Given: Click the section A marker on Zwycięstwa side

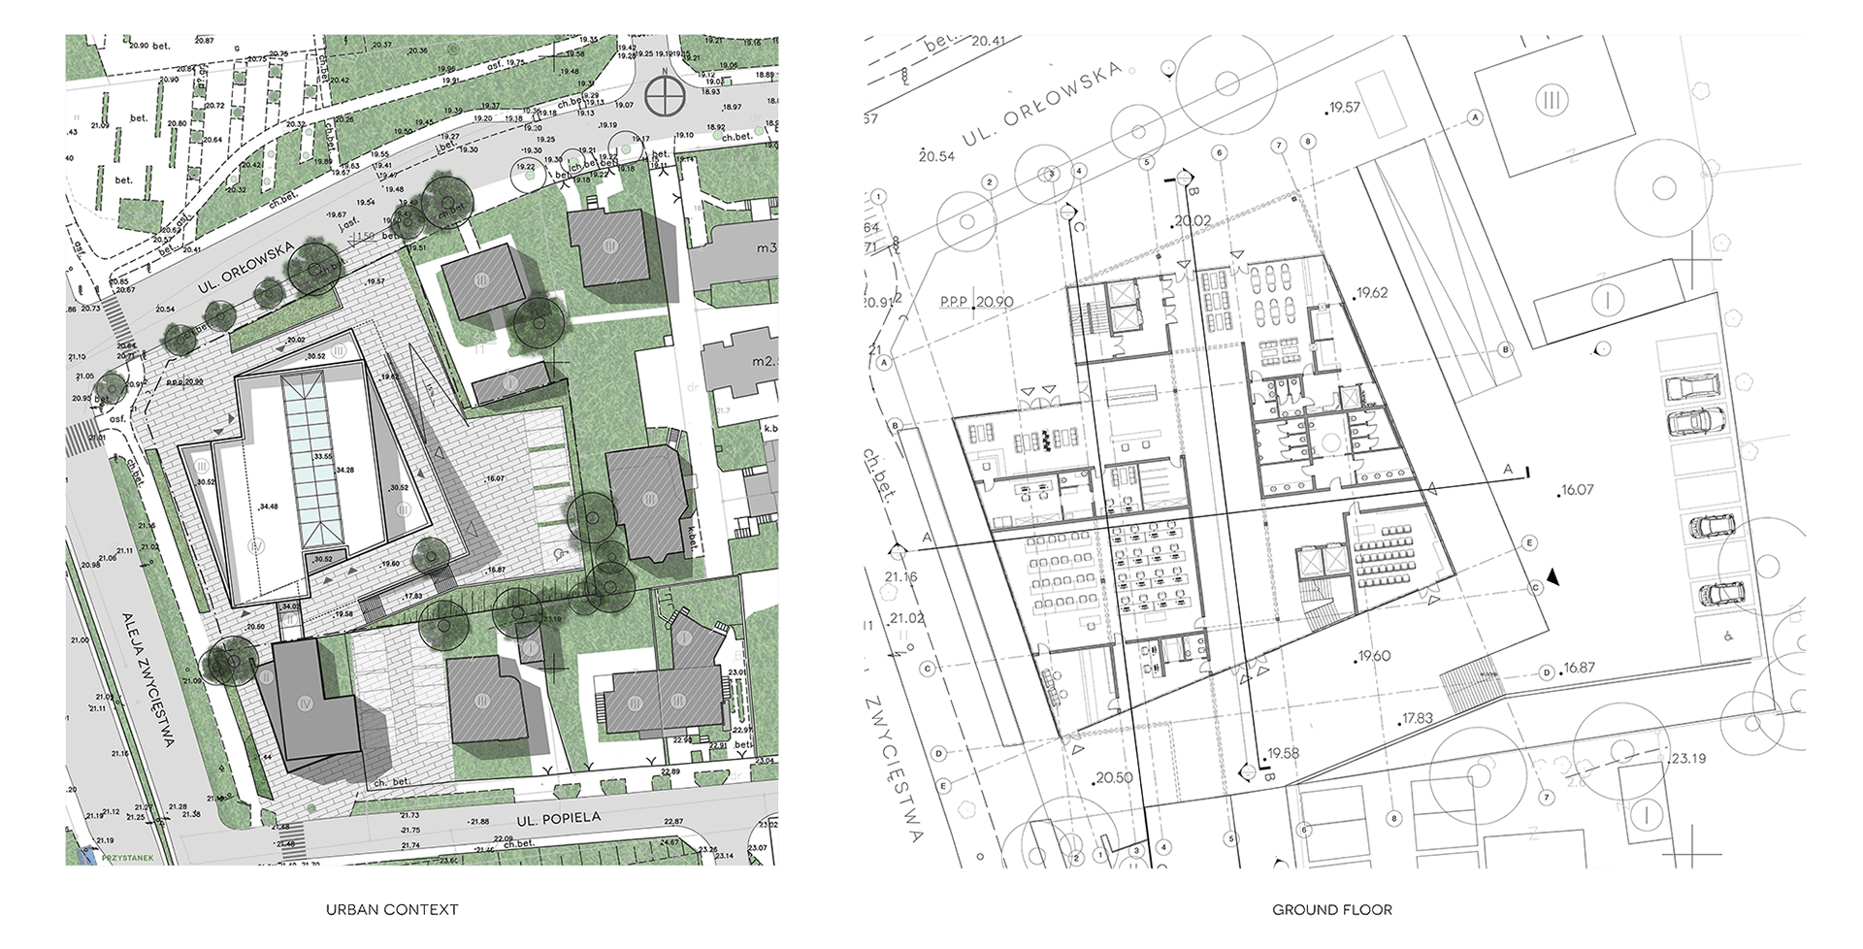Looking at the screenshot, I should pos(898,550).
